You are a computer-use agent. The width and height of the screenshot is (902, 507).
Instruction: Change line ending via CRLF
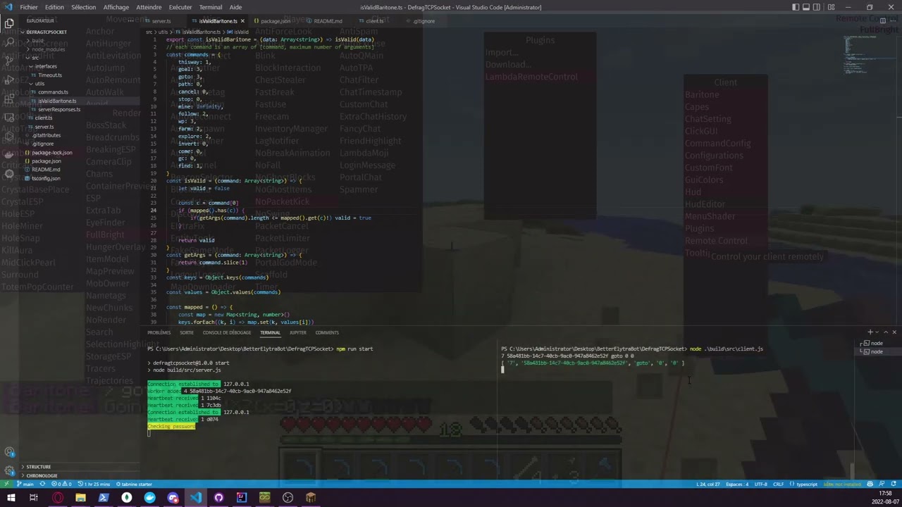click(x=779, y=484)
